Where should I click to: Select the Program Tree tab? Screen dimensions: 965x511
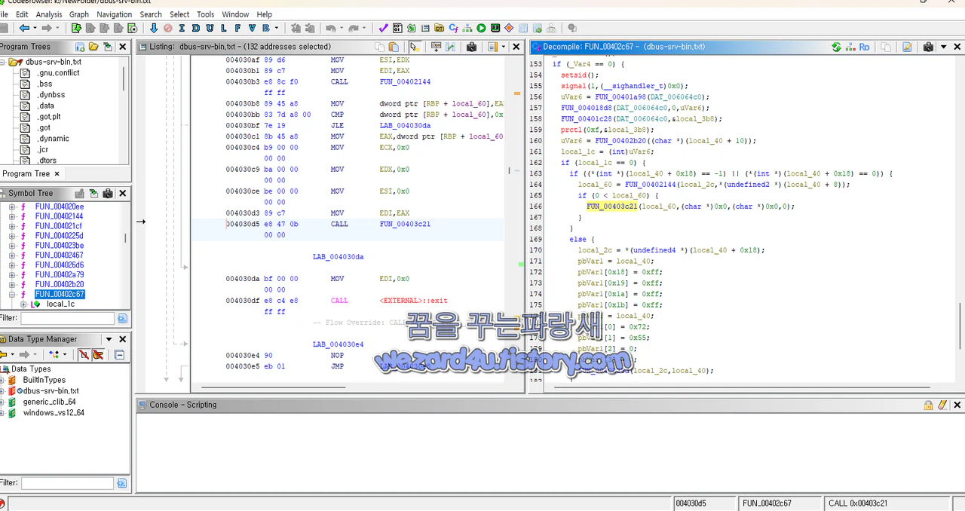coord(26,173)
